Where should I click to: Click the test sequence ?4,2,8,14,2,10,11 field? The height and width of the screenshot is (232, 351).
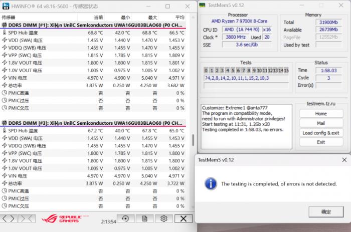pos(246,78)
